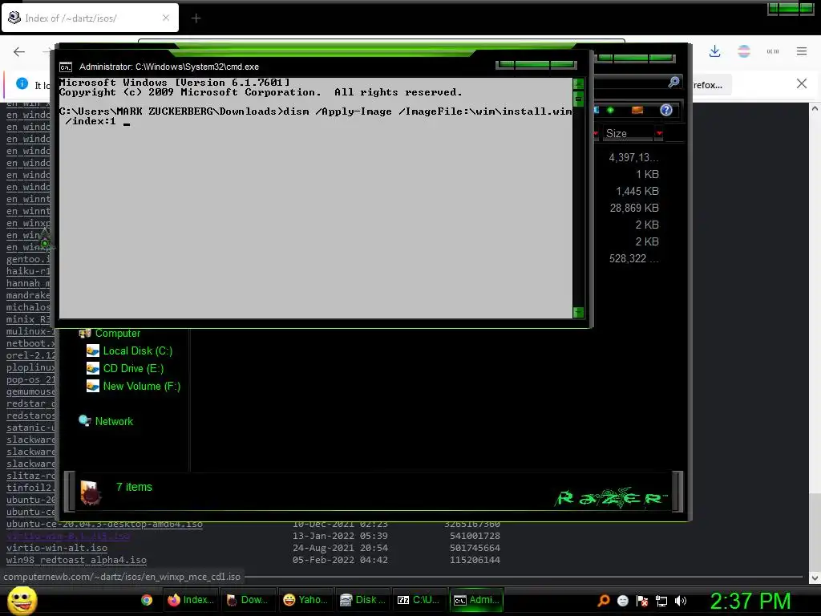Open the network tray icon
Image resolution: width=821 pixels, height=616 pixels.
661,601
